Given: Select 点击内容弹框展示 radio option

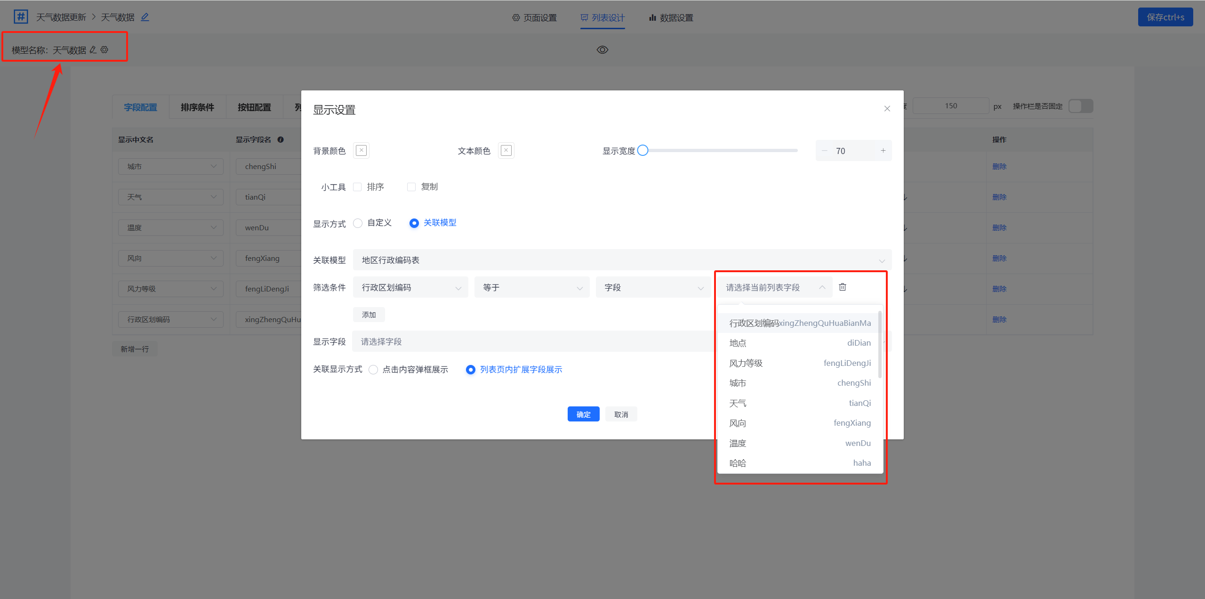Looking at the screenshot, I should click(x=373, y=370).
